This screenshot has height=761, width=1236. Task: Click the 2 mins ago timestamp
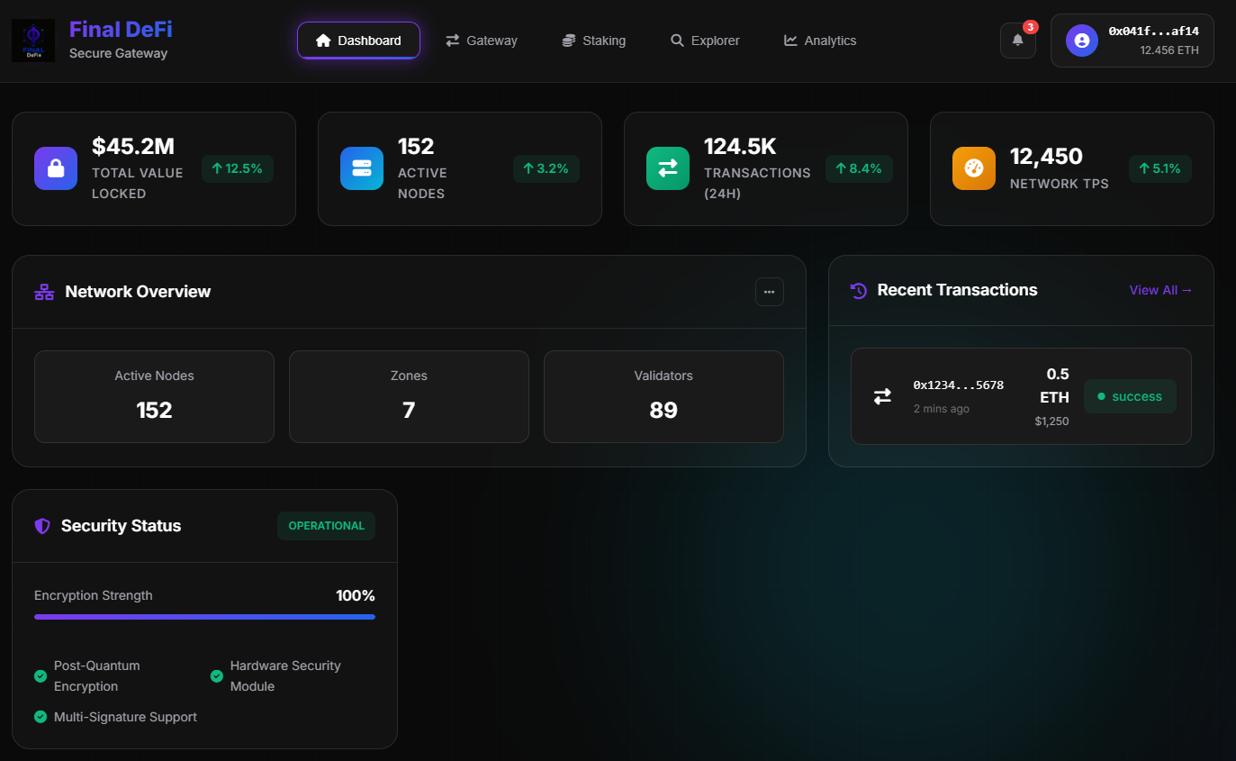pyautogui.click(x=942, y=409)
